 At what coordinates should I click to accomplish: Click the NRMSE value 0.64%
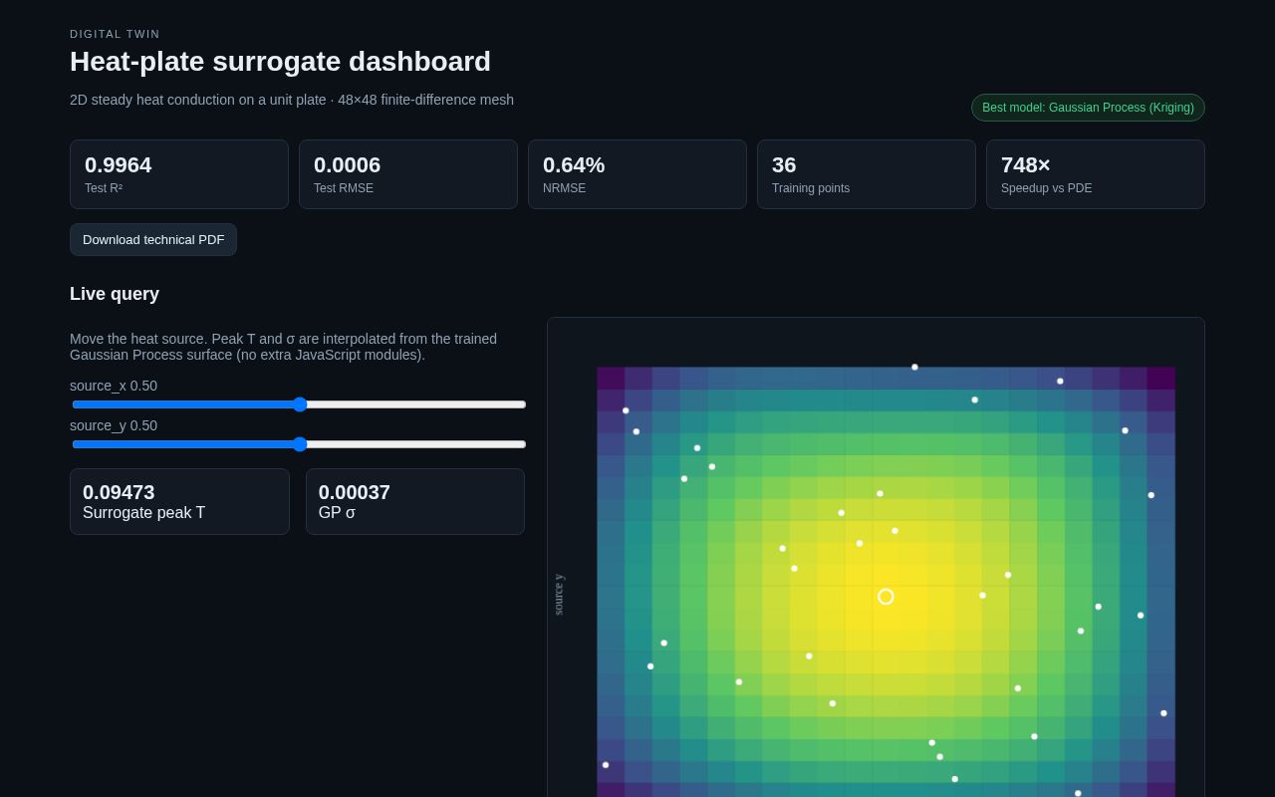click(x=574, y=165)
